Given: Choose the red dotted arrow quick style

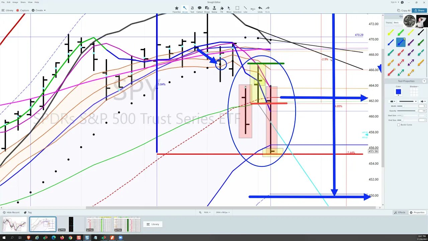Looking at the screenshot, I should [x=401, y=63].
